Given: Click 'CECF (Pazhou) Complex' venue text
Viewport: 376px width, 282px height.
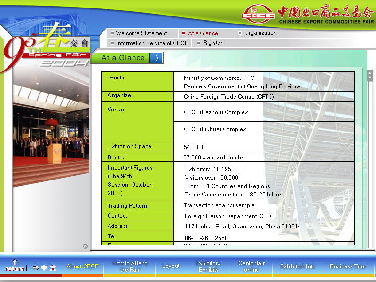Looking at the screenshot, I should (216, 112).
